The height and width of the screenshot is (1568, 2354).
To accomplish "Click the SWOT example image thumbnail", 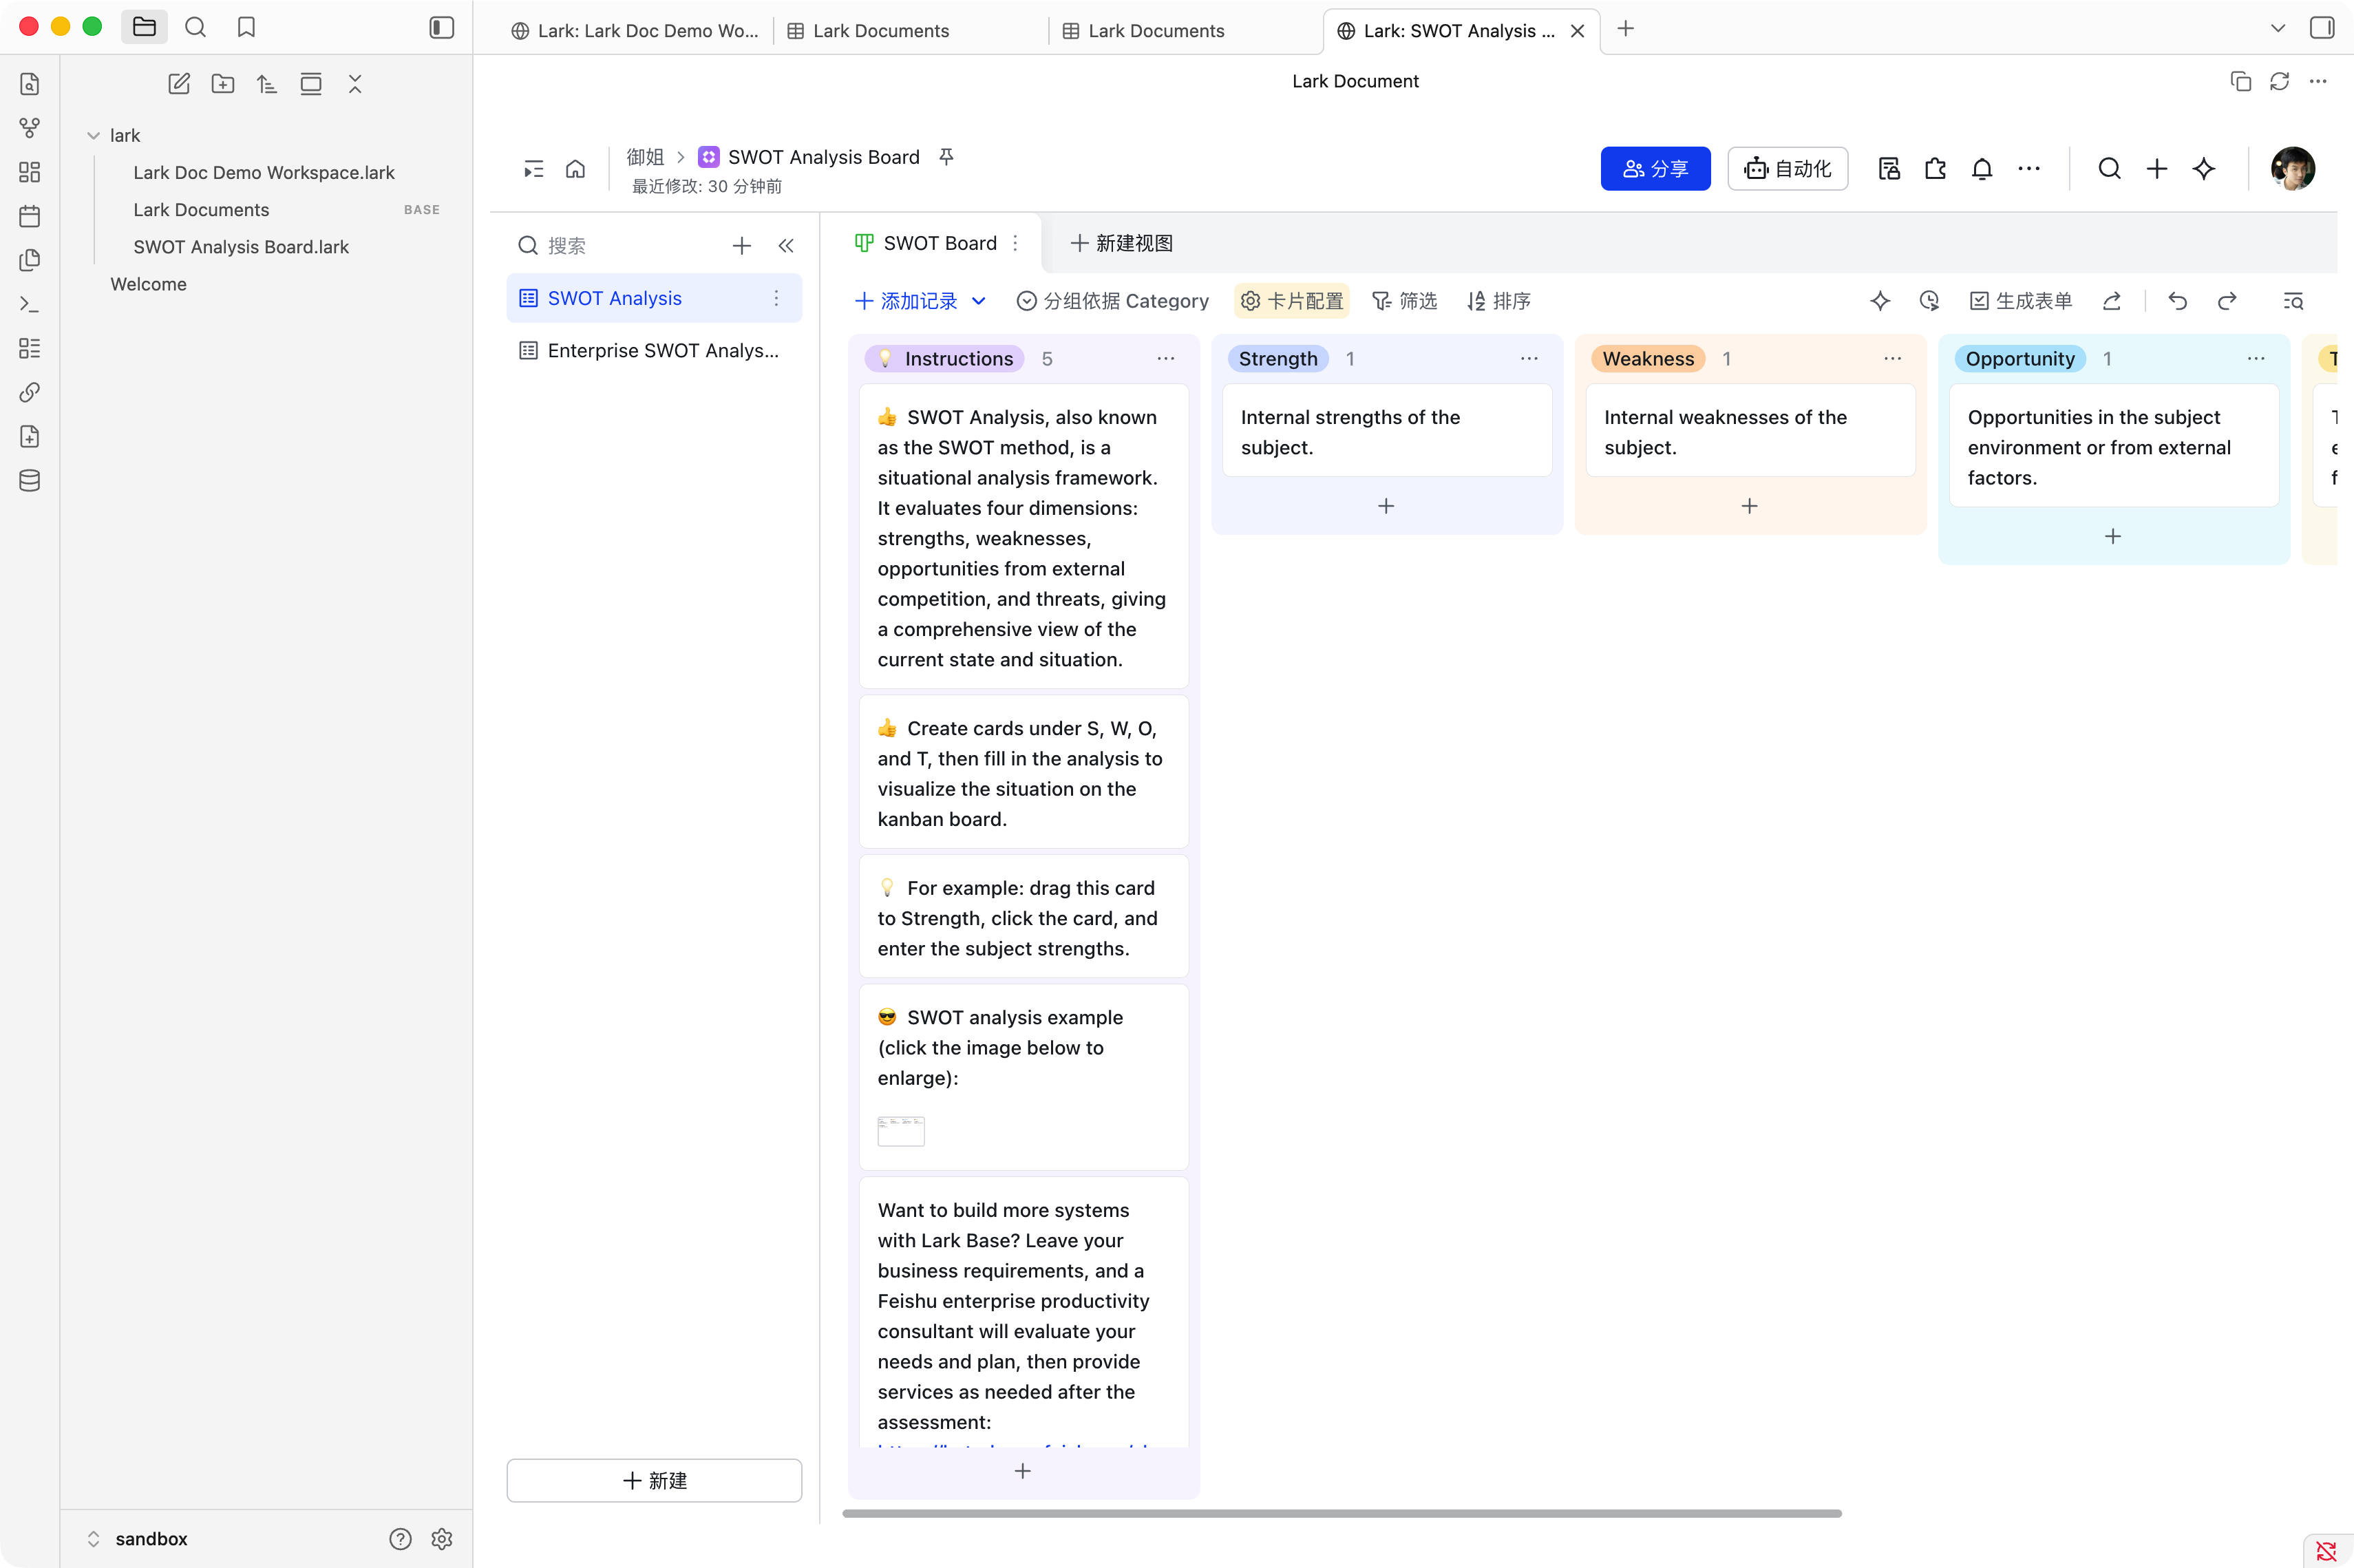I will (x=900, y=1131).
